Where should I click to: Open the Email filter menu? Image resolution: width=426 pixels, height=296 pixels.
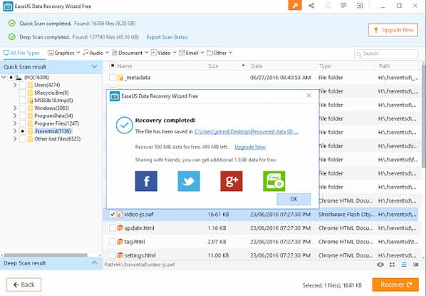coord(192,53)
